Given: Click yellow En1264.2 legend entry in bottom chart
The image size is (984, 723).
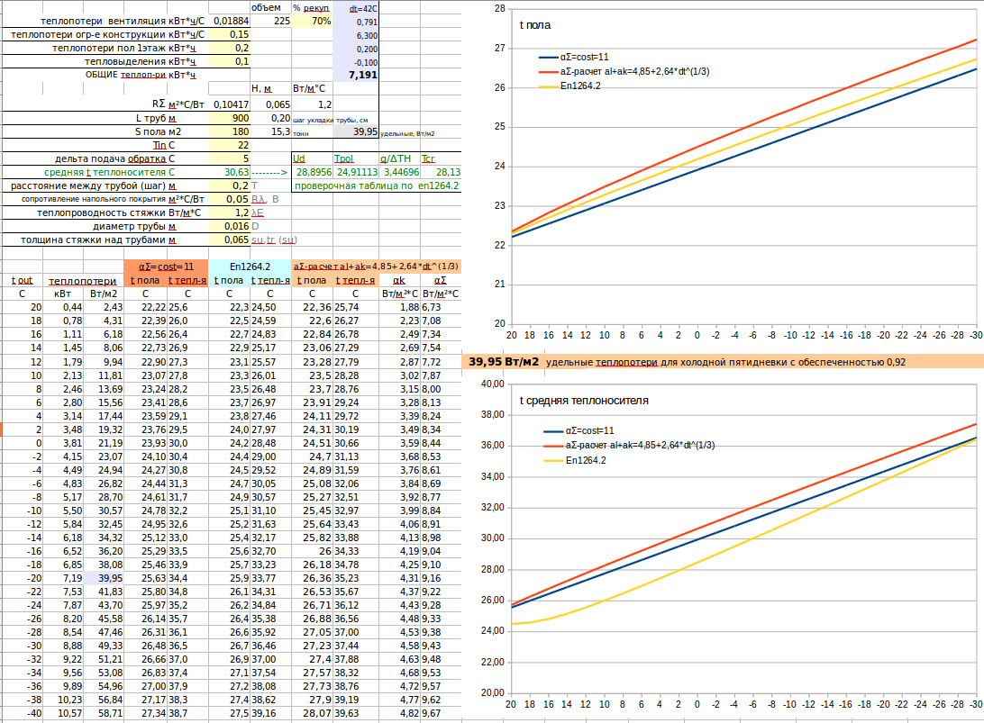Looking at the screenshot, I should tap(575, 460).
